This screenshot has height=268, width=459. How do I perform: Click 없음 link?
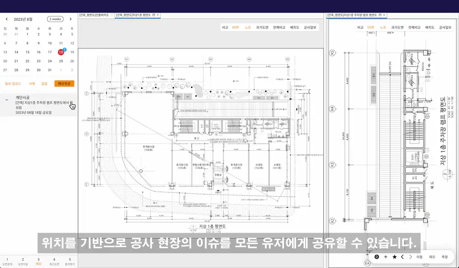pos(44,84)
